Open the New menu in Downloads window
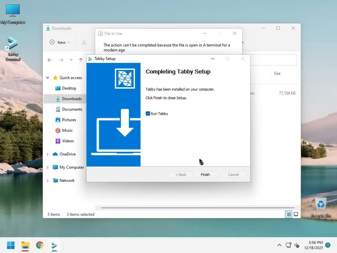The height and width of the screenshot is (253, 337). [60, 42]
